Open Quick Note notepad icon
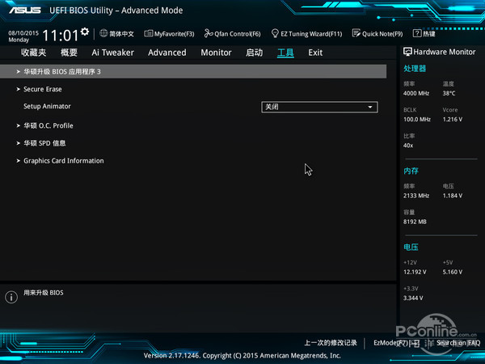Image resolution: width=485 pixels, height=364 pixels. pyautogui.click(x=356, y=33)
